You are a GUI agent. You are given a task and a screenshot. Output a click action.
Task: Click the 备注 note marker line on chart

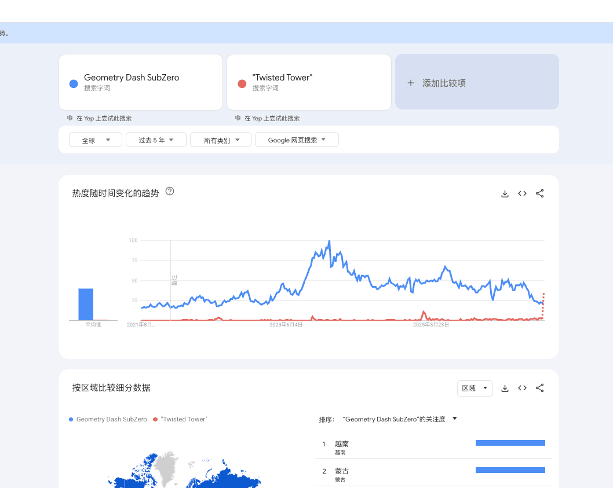pos(171,280)
